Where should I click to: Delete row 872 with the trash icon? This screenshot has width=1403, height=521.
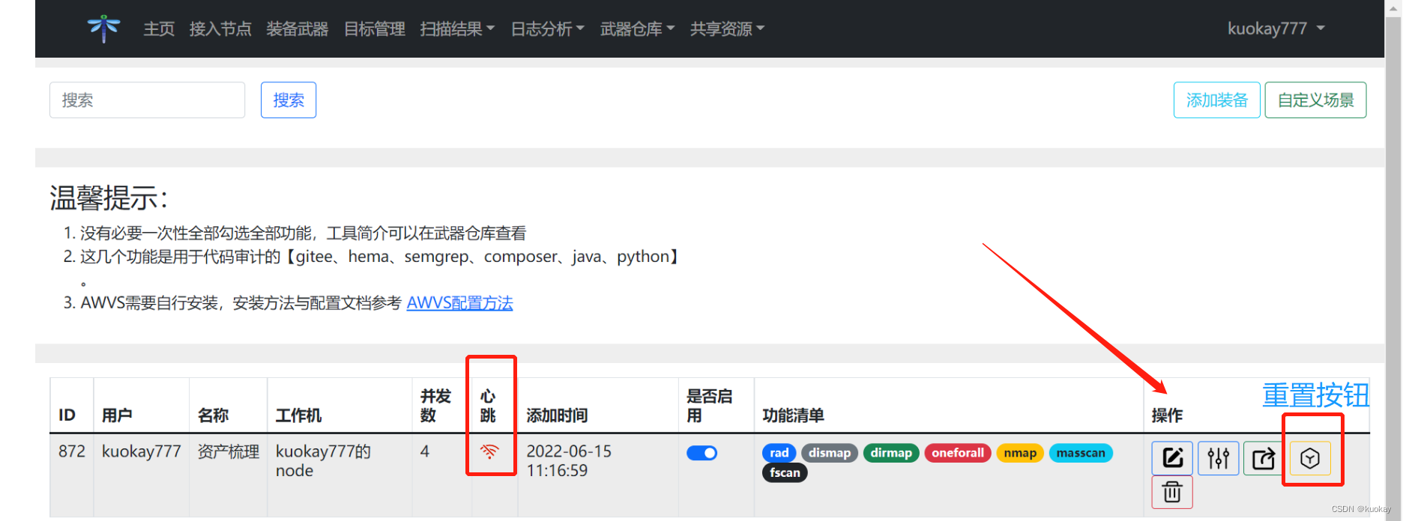pyautogui.click(x=1172, y=493)
